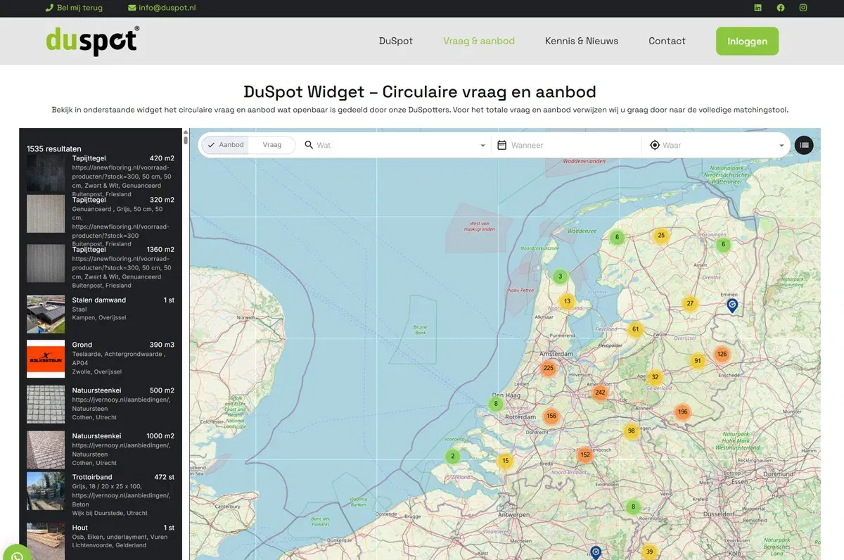The width and height of the screenshot is (844, 560).
Task: Expand the Wat dropdown
Action: [482, 145]
